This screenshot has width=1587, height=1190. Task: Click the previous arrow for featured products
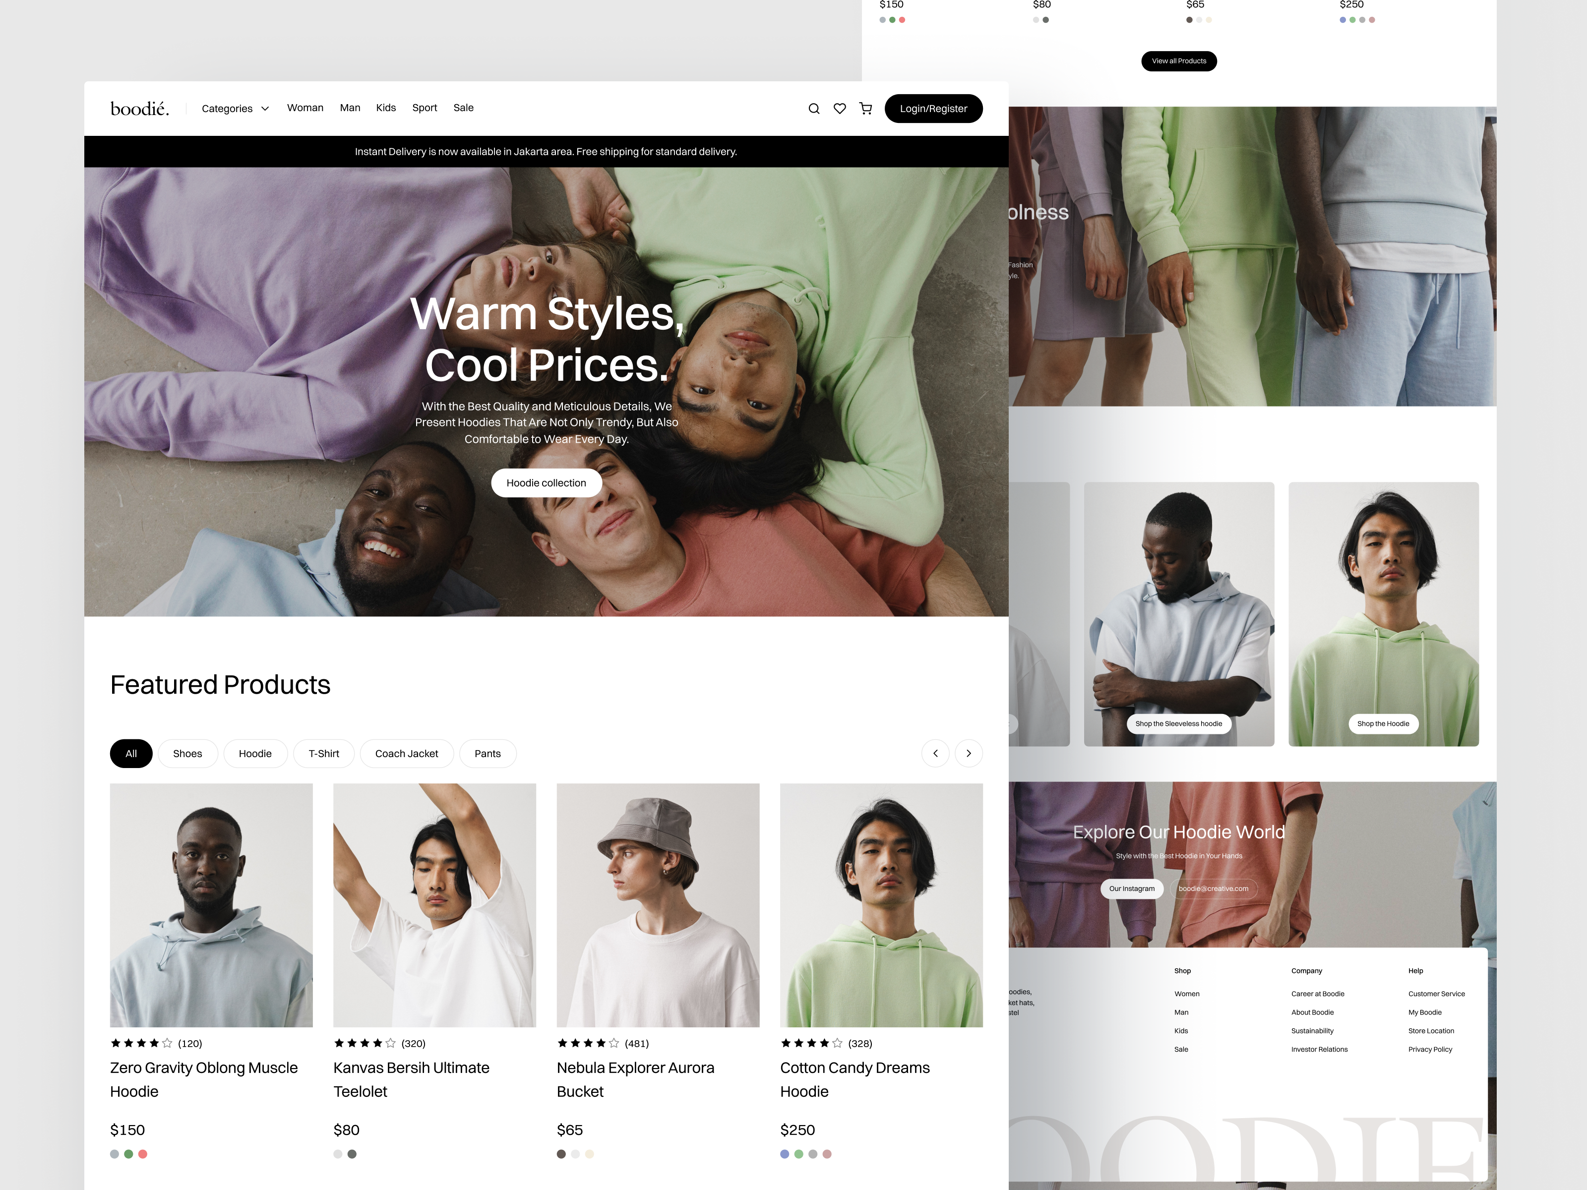click(935, 753)
